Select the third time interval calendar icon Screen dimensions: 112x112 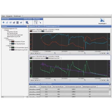(x=10, y=22)
